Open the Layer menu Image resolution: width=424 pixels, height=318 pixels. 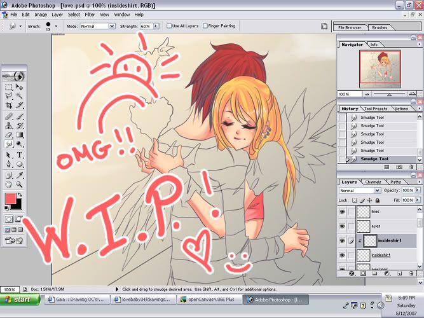pyautogui.click(x=57, y=15)
